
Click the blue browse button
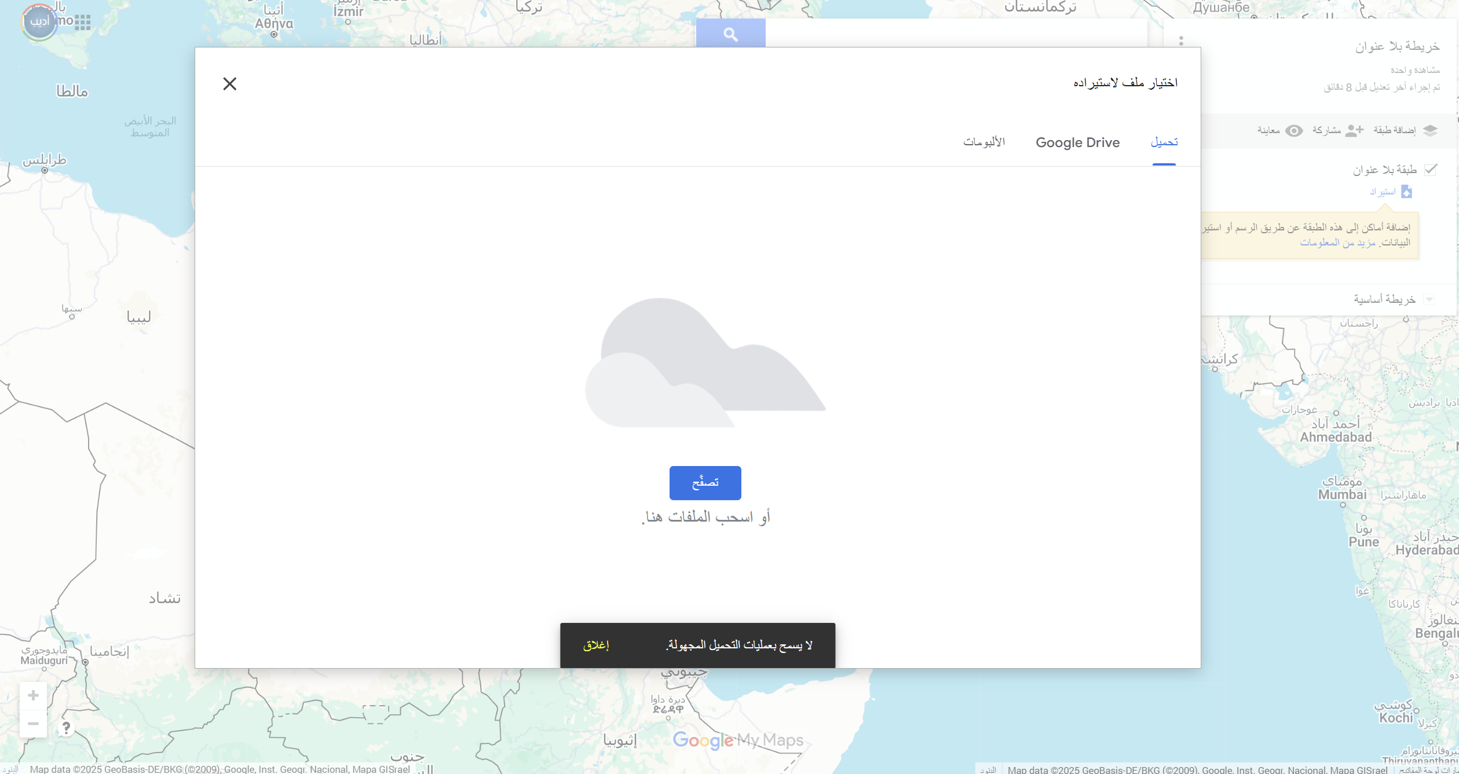705,482
